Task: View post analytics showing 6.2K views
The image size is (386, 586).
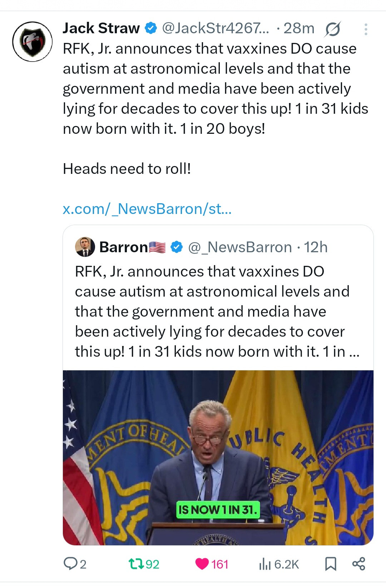Action: (x=265, y=564)
